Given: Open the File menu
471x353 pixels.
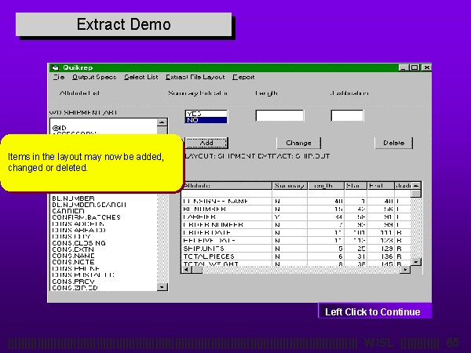Looking at the screenshot, I should click(59, 78).
